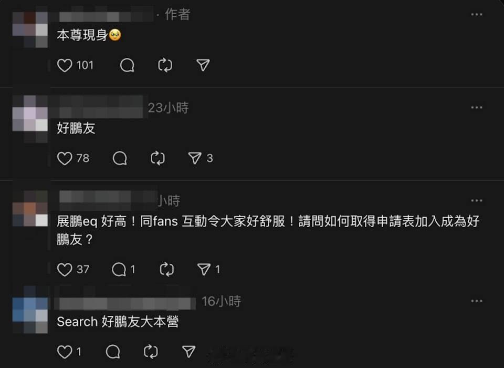Like the 展鵬eq 好高 comment with 37 likes

pyautogui.click(x=65, y=270)
